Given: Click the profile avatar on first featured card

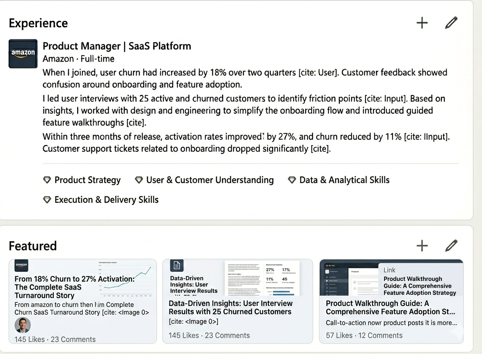Looking at the screenshot, I should [x=22, y=325].
